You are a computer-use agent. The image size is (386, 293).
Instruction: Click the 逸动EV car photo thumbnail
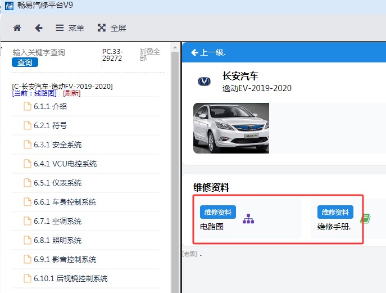click(x=231, y=128)
